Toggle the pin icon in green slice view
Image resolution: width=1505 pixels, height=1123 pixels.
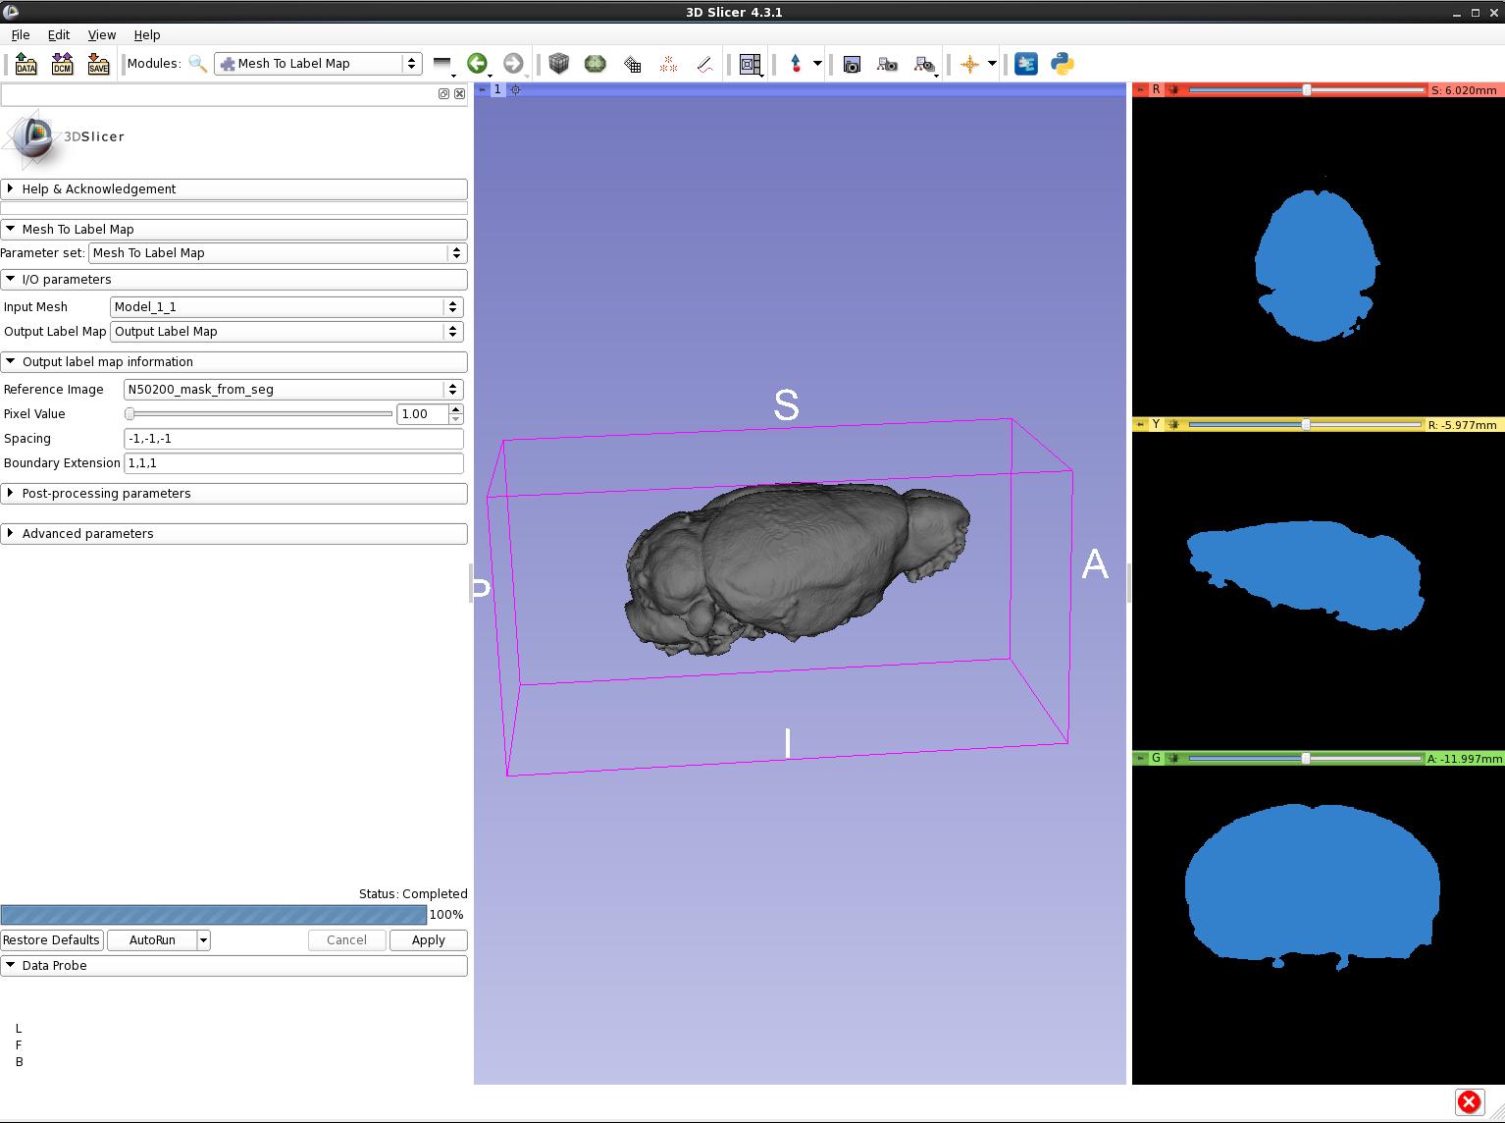[x=1140, y=758]
